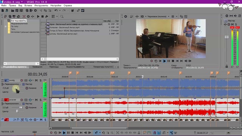
Task: Select file Кипелов - Беспечный Ангел.mp4
Action: (65, 27)
